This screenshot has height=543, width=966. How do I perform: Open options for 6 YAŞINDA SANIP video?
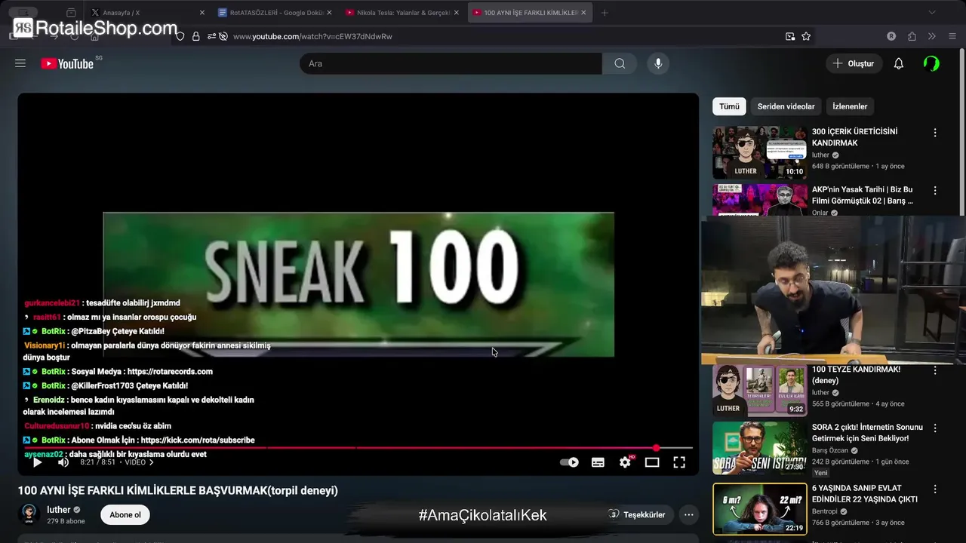(935, 489)
